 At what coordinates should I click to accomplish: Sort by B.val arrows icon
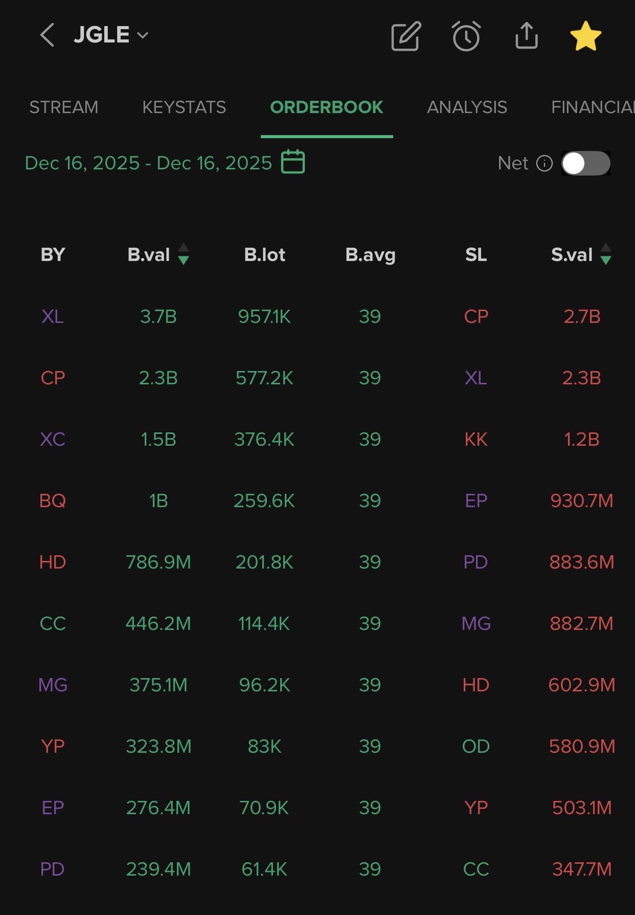(184, 254)
